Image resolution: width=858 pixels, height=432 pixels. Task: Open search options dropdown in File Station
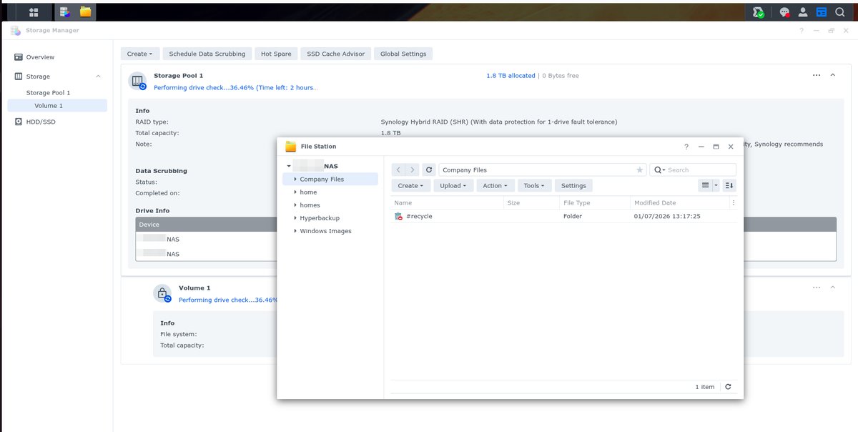coord(659,170)
